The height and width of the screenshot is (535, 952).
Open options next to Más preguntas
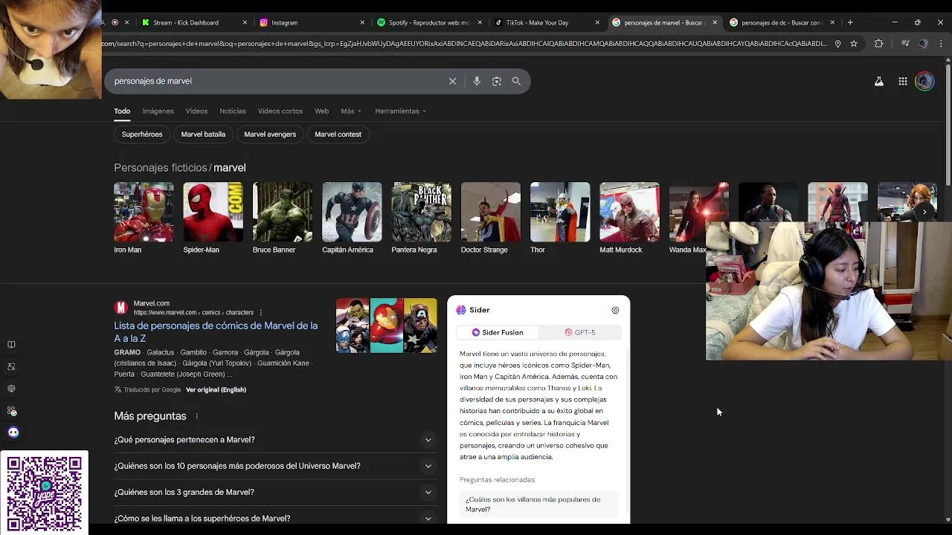pyautogui.click(x=196, y=416)
